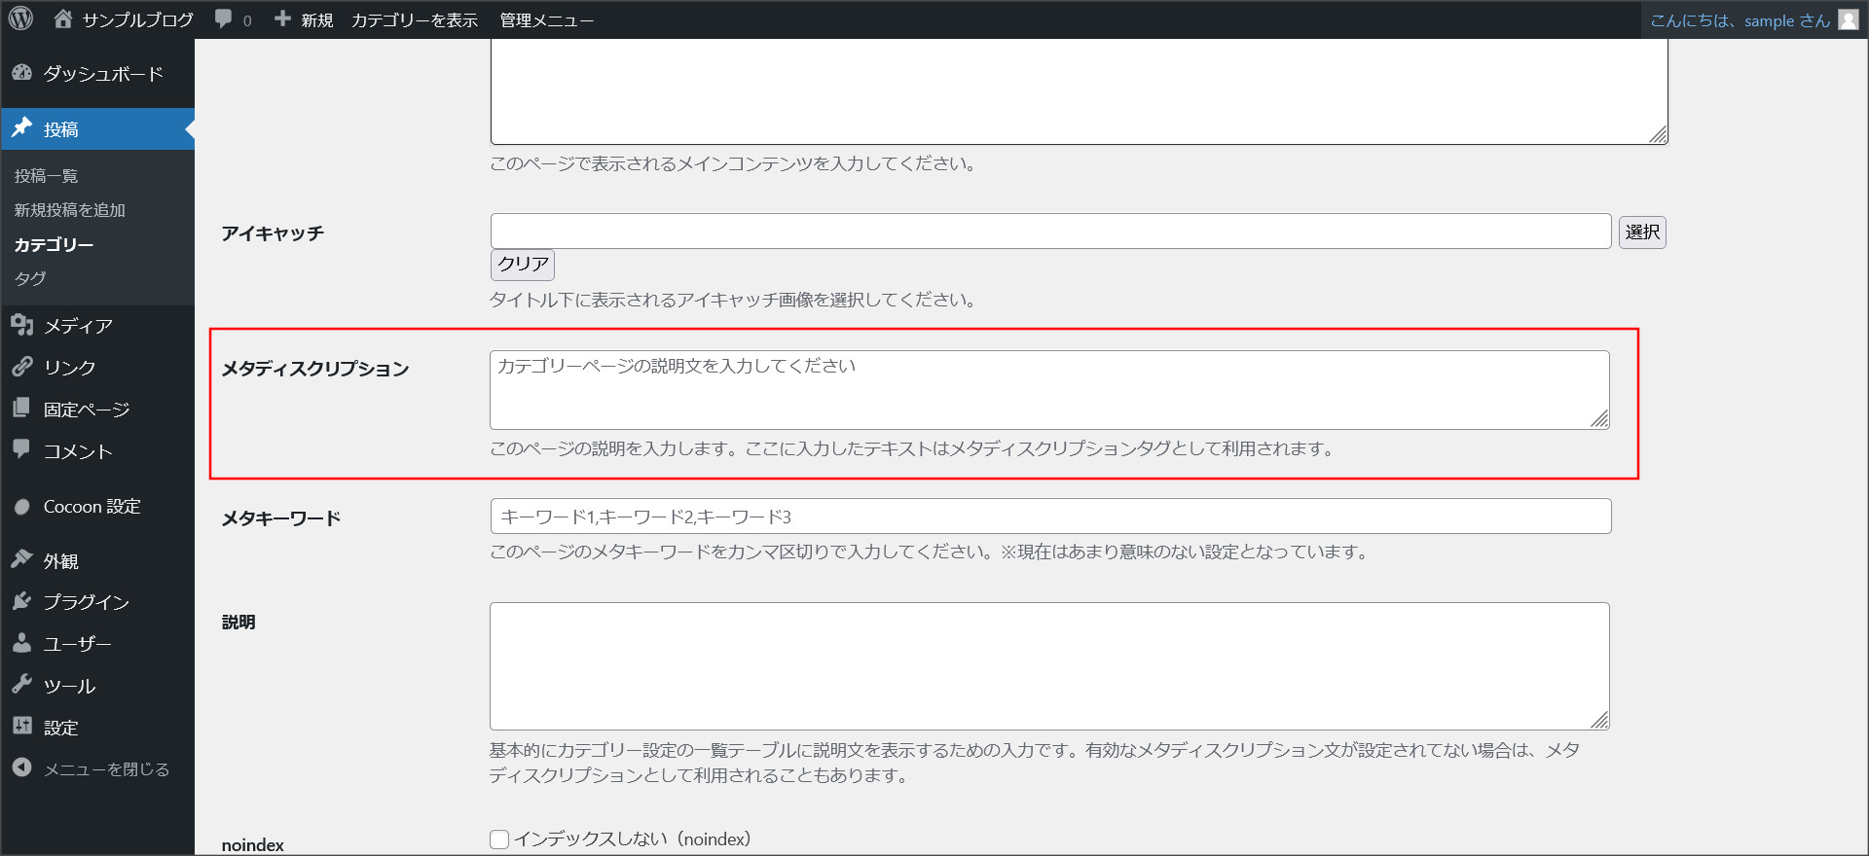Open Plugins via the plug icon

pos(22,601)
